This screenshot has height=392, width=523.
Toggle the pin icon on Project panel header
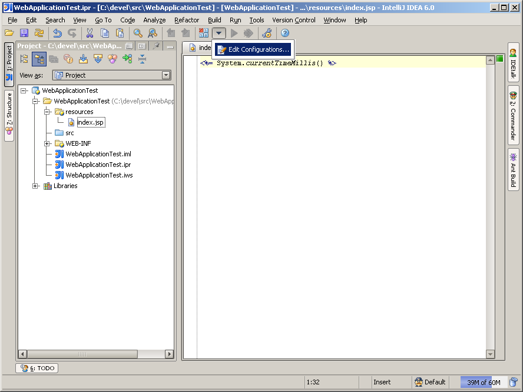(156, 46)
